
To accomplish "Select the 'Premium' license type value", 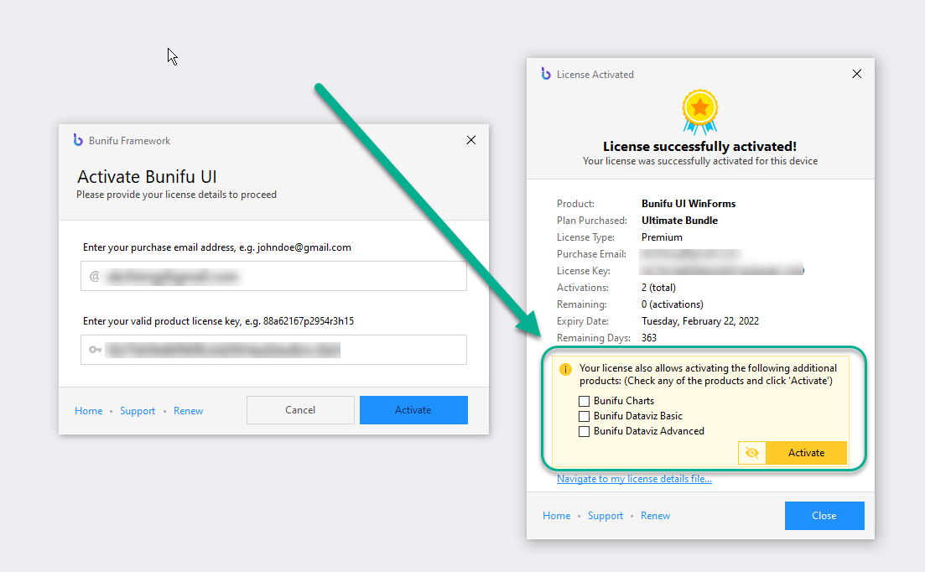I will click(662, 237).
